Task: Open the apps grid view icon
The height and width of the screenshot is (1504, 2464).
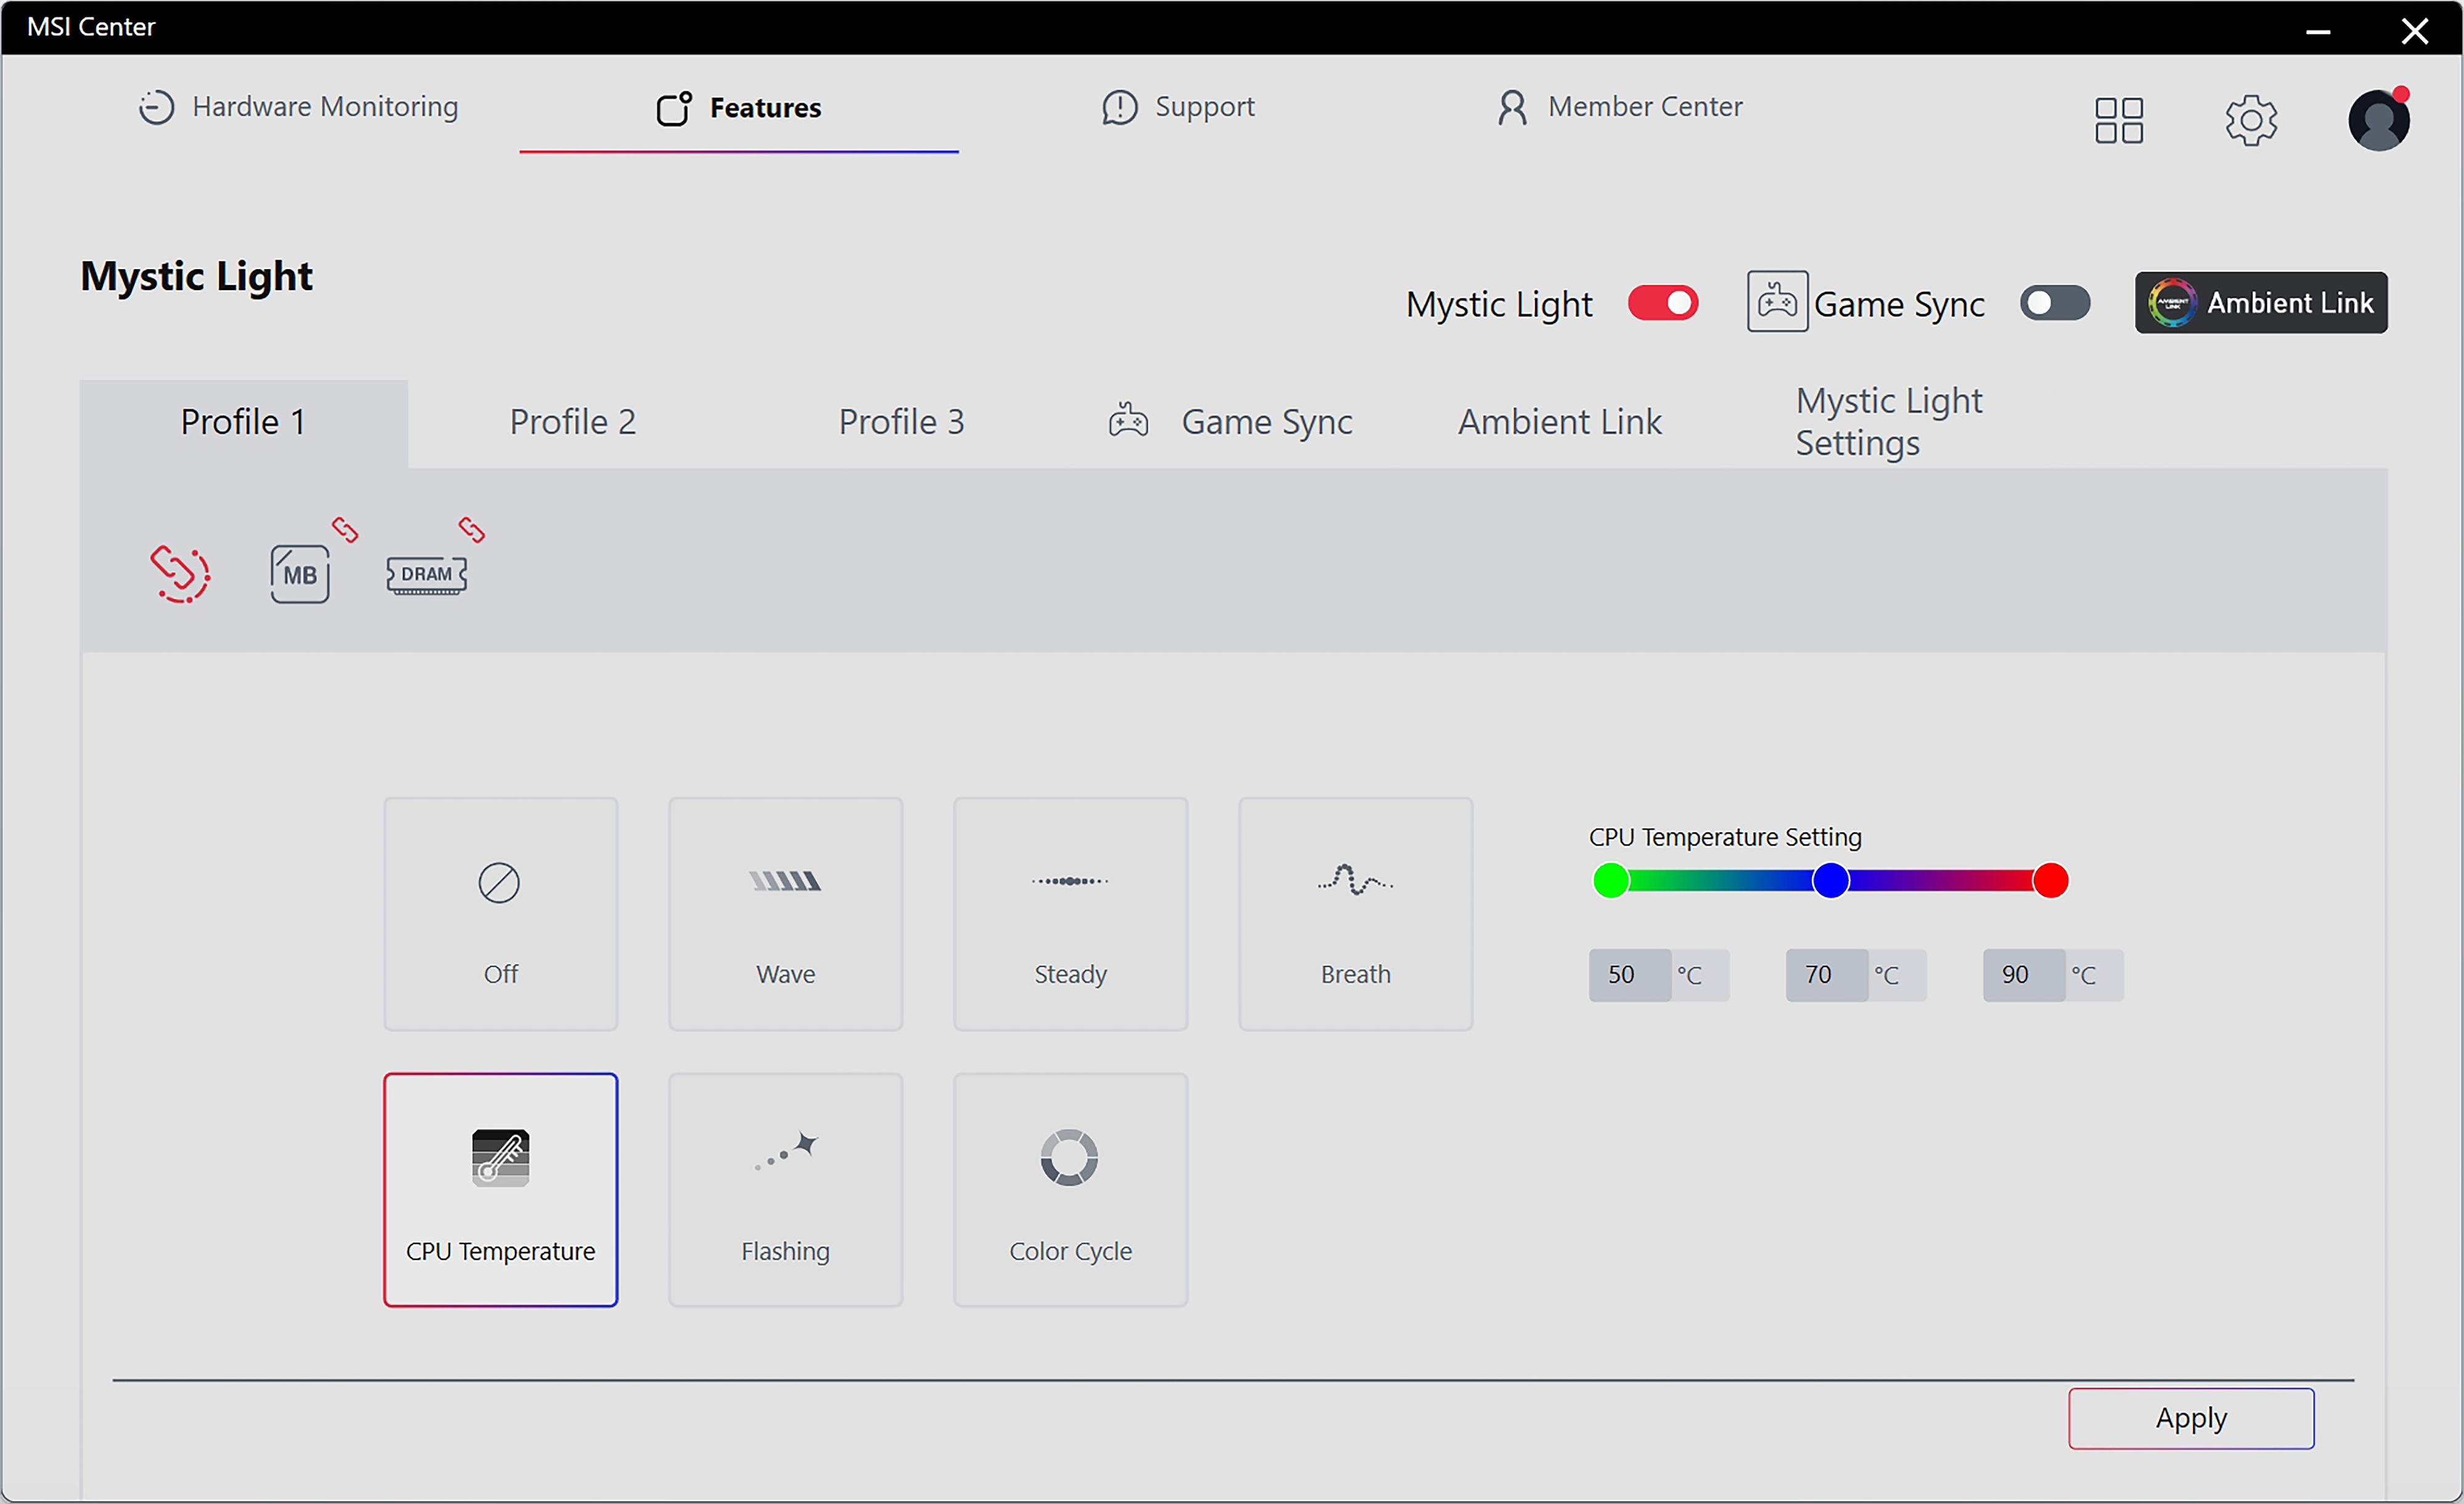Action: click(x=2118, y=120)
